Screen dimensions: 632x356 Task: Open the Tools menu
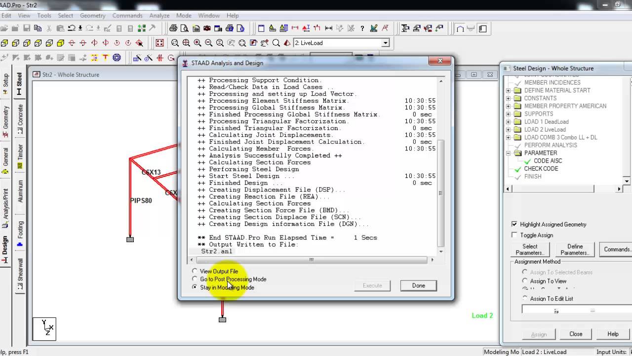pyautogui.click(x=44, y=16)
